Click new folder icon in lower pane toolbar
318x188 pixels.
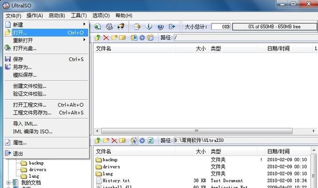pos(106,141)
